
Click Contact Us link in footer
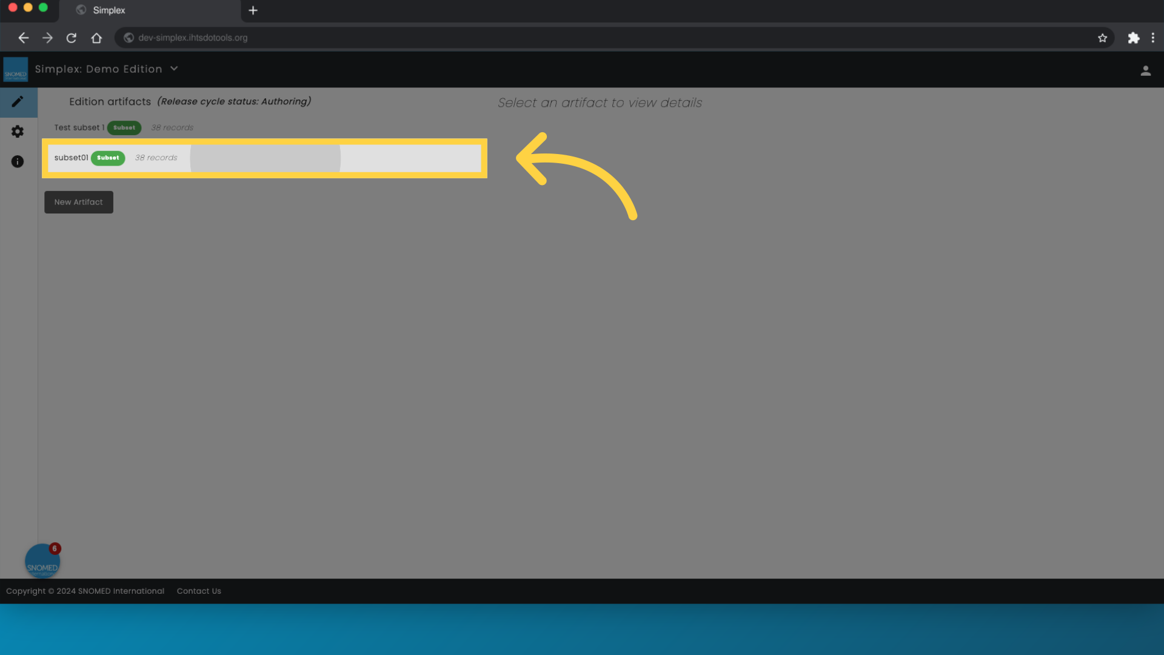click(198, 590)
